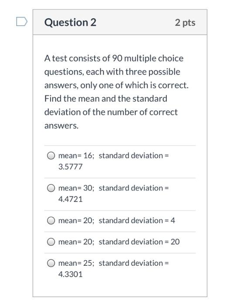The width and height of the screenshot is (240, 305).
Task: Click the 'Question 2' heading
Action: click(70, 22)
